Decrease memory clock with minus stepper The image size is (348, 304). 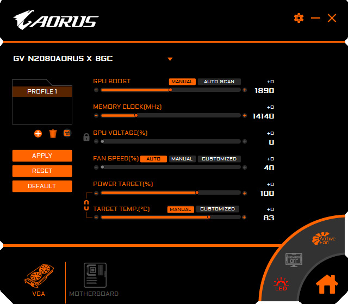[x=96, y=116]
